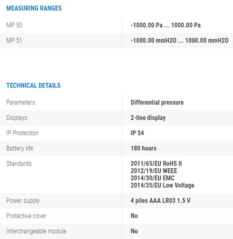Select the Protective cover label
The width and height of the screenshot is (233, 239).
27,216
